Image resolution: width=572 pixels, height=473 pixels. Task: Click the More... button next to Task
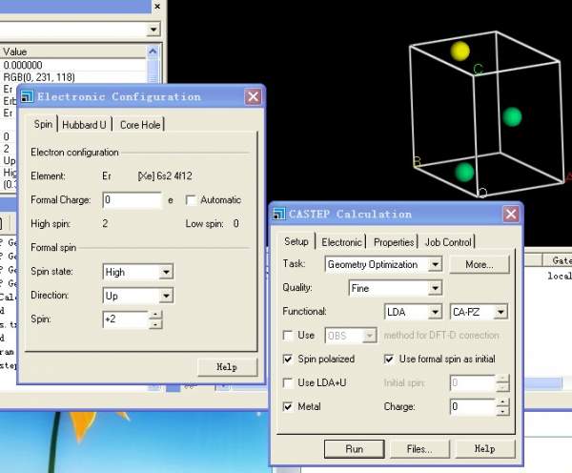coord(479,264)
